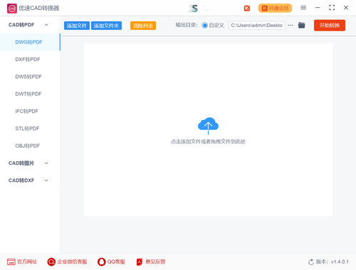Screen dimensions: 356x270
Task: Click the cloud upload icon
Action: 208,126
